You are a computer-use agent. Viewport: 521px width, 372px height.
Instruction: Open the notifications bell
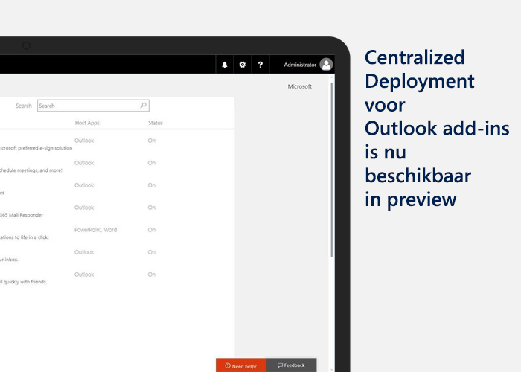225,65
